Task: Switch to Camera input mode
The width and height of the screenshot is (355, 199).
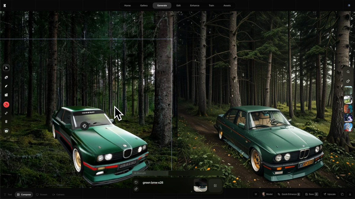Action: [x=58, y=195]
